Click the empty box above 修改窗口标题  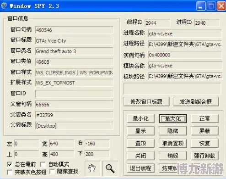click(x=172, y=89)
